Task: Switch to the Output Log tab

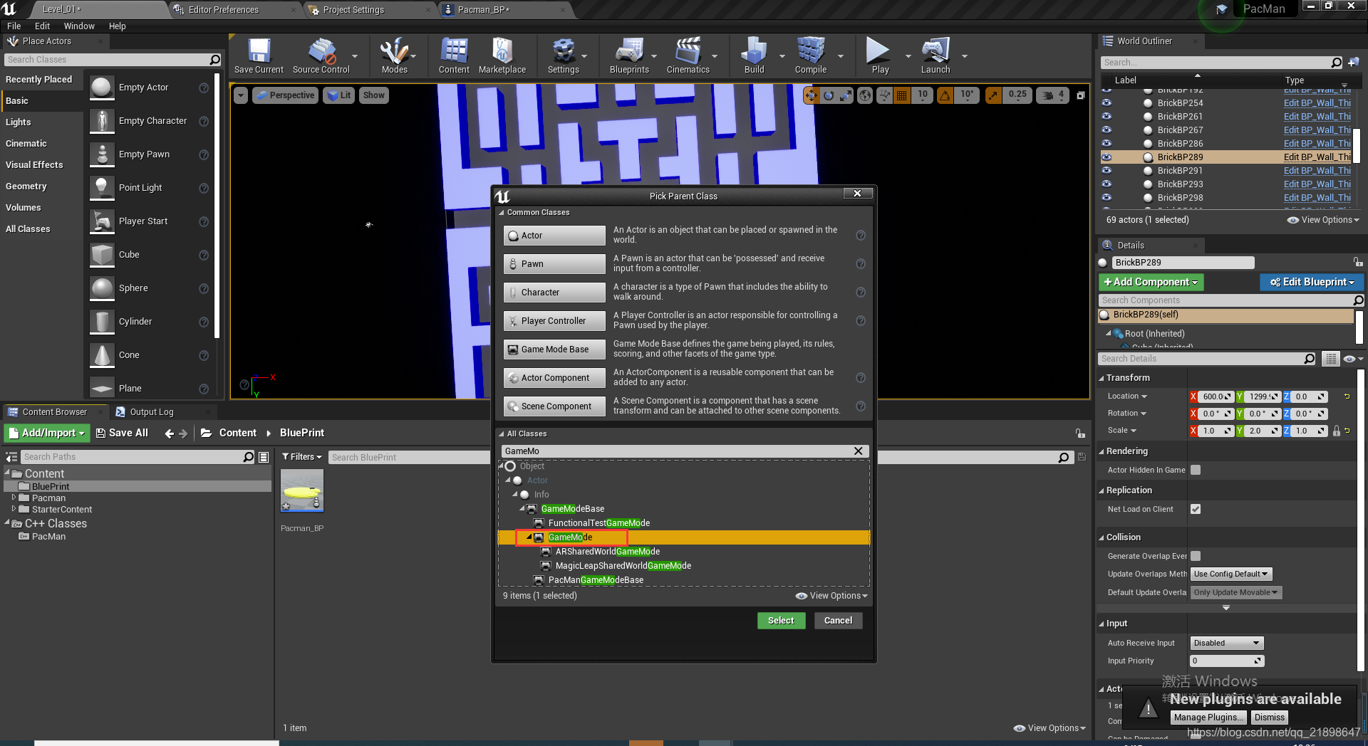Action: pyautogui.click(x=151, y=412)
